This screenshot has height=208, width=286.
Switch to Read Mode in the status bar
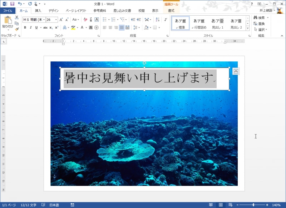point(211,205)
